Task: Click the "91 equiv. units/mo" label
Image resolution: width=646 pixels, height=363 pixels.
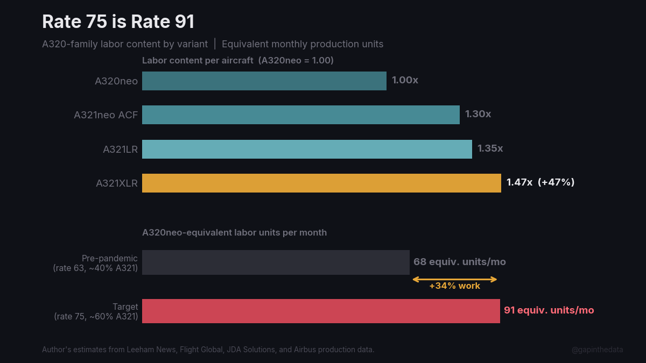Action: pyautogui.click(x=549, y=310)
